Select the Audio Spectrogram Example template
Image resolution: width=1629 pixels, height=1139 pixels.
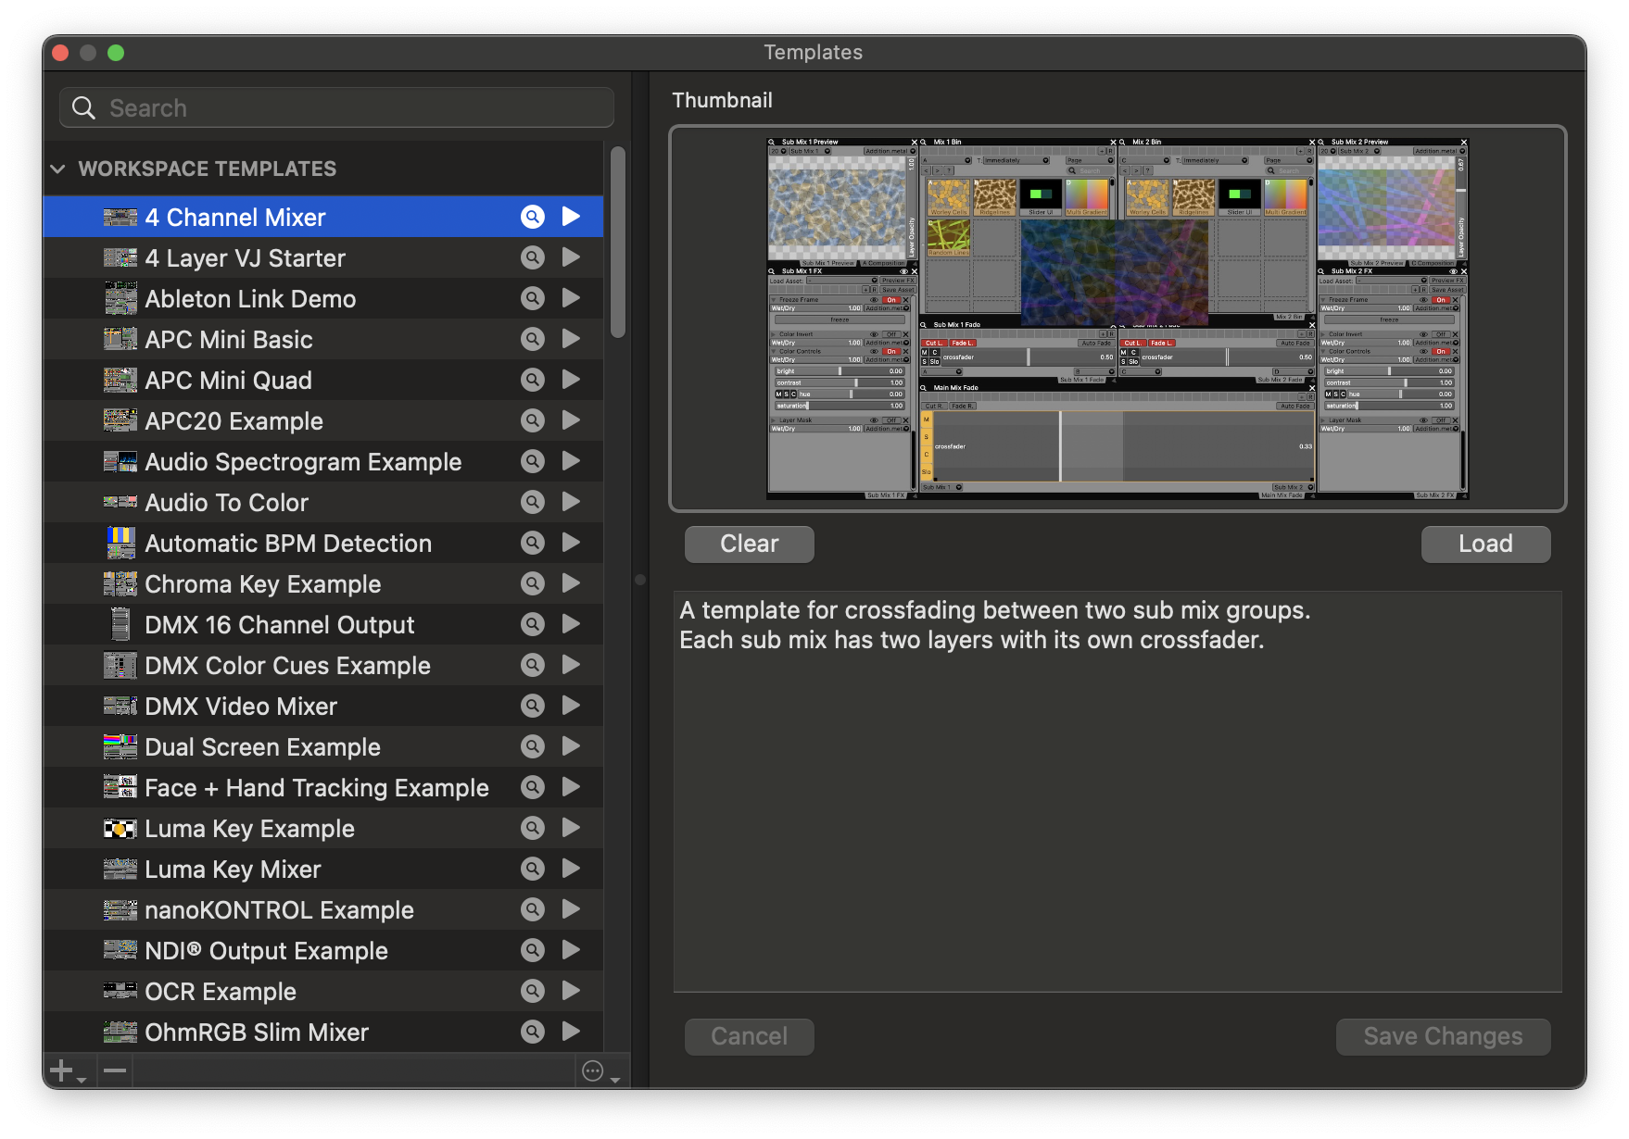(322, 461)
